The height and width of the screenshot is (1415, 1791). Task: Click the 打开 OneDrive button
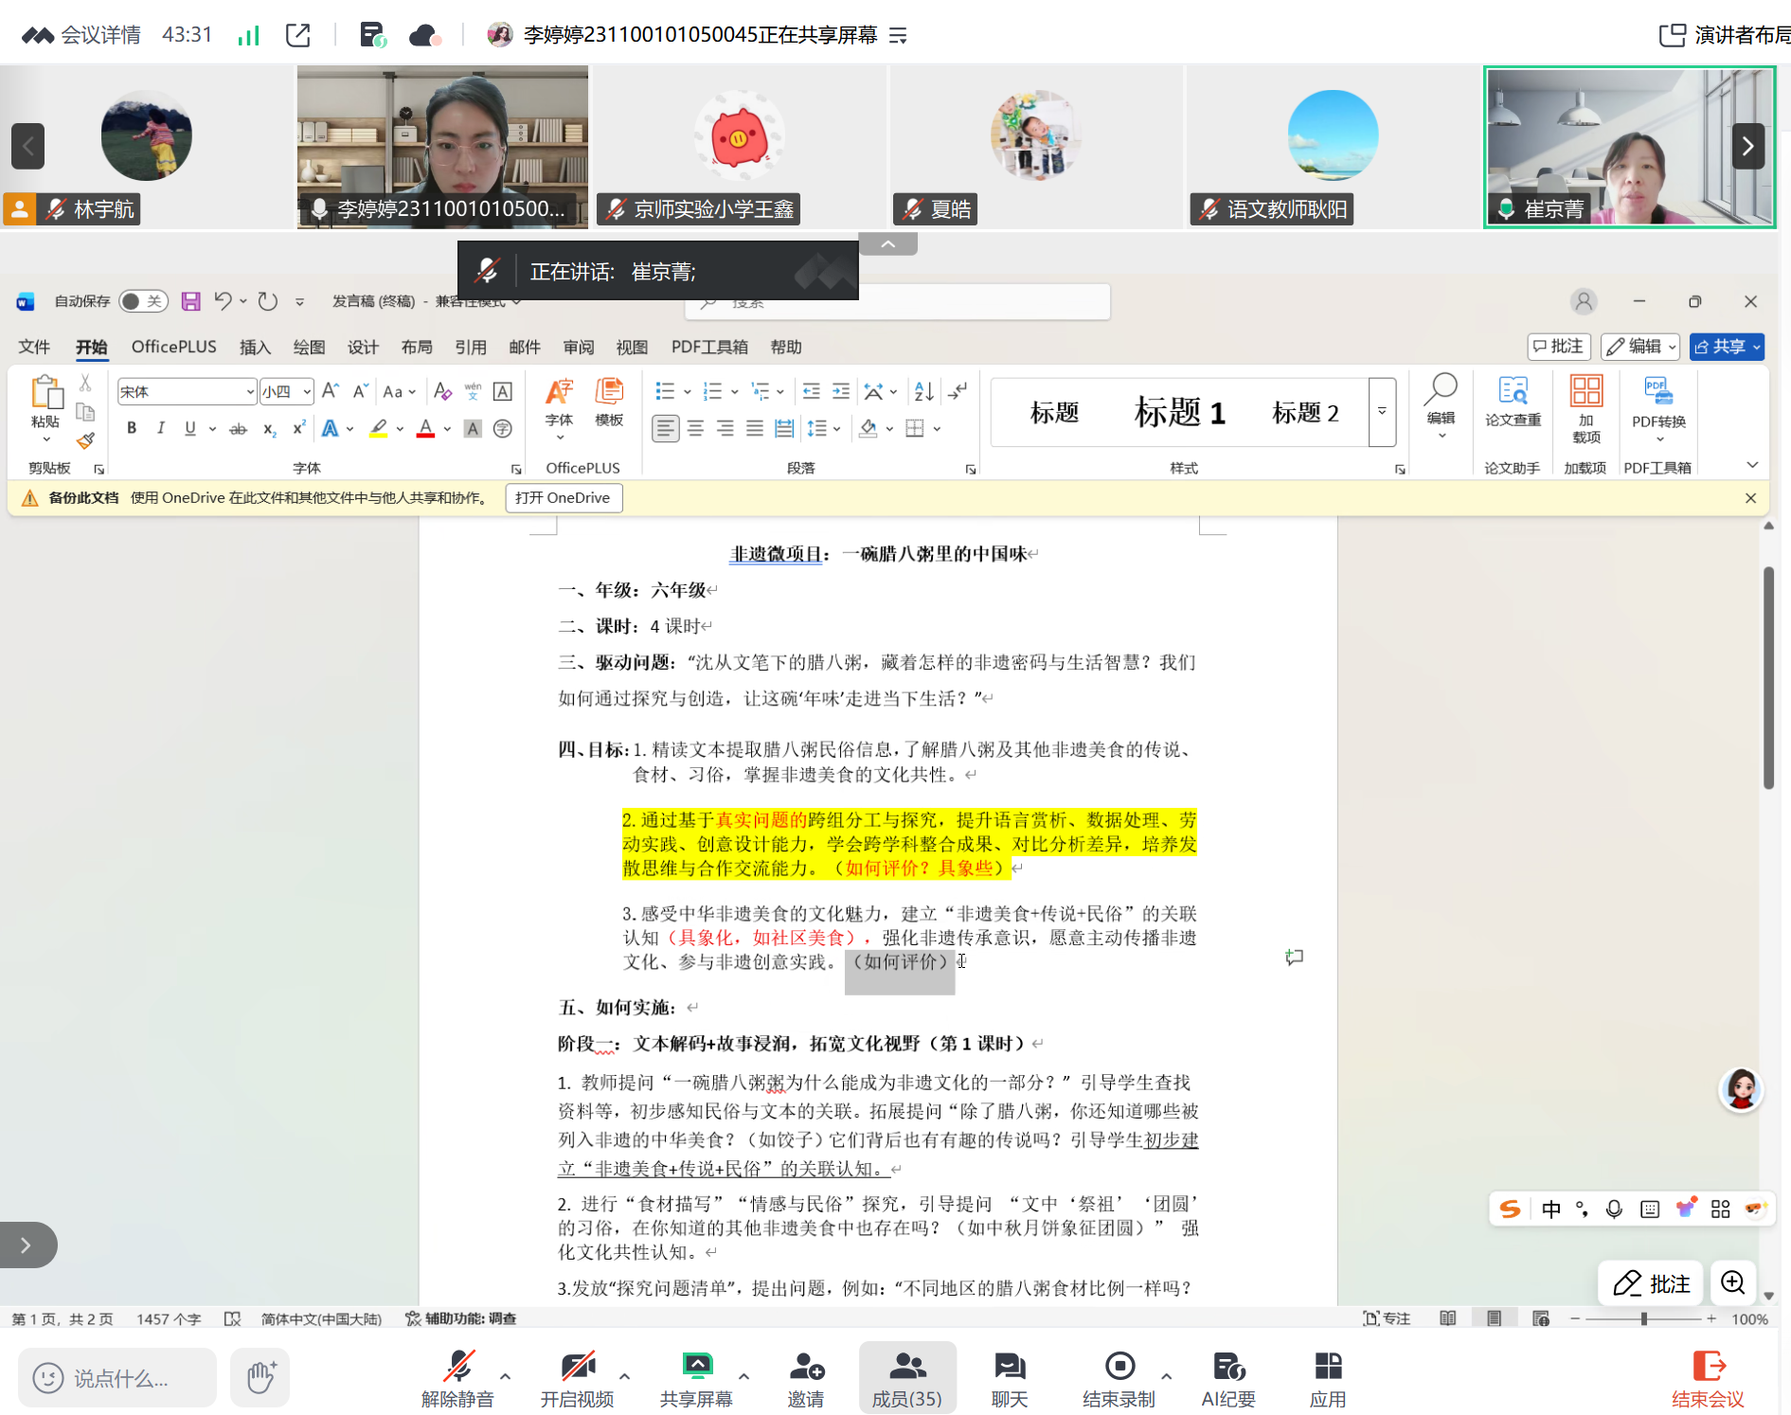coord(564,497)
